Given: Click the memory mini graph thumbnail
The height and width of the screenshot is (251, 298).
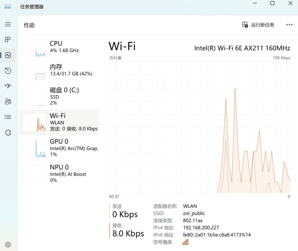Looking at the screenshot, I should pyautogui.click(x=34, y=72).
